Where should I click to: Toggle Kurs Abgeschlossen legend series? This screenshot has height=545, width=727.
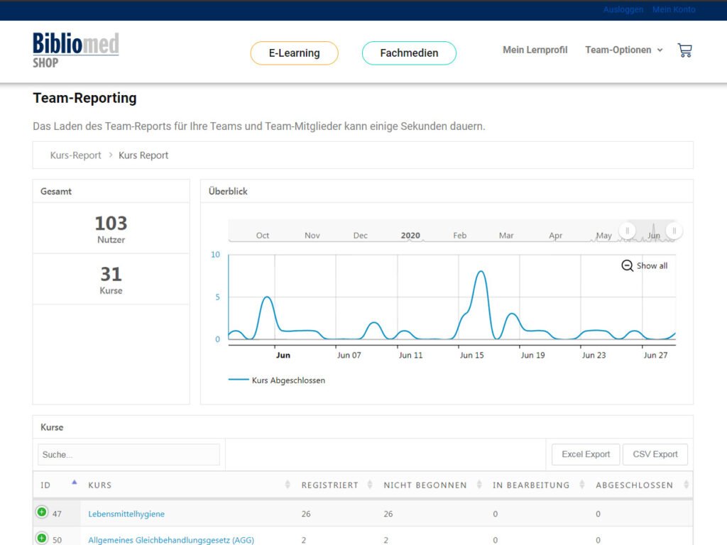(277, 380)
